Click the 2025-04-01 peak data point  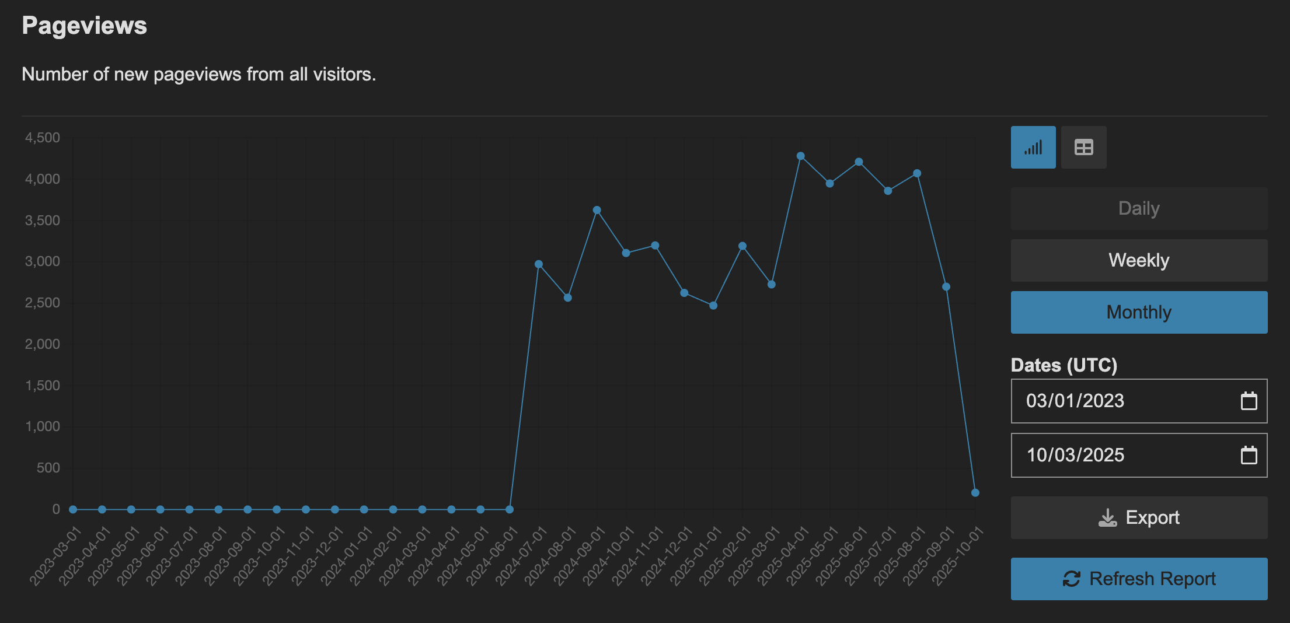[800, 156]
